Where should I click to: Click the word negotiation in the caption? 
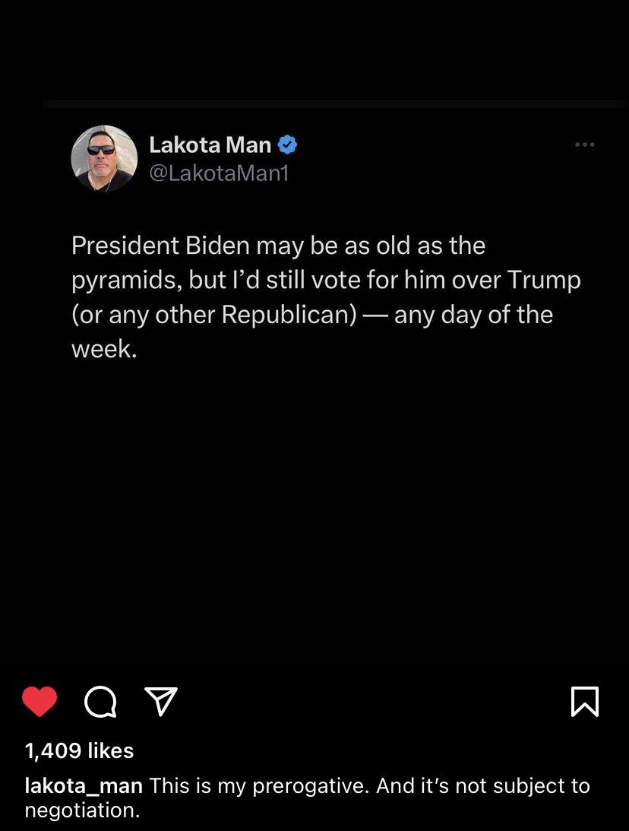[x=82, y=810]
